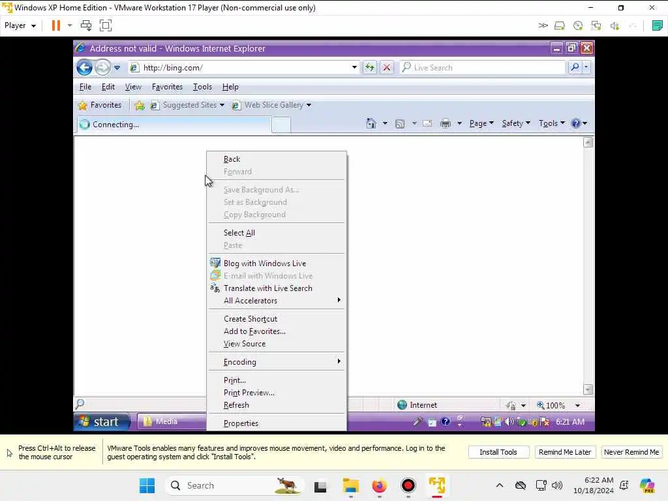The height and width of the screenshot is (501, 668).
Task: Click VMware full screen mode icon
Action: click(105, 25)
